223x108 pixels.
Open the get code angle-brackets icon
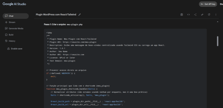click(x=188, y=15)
